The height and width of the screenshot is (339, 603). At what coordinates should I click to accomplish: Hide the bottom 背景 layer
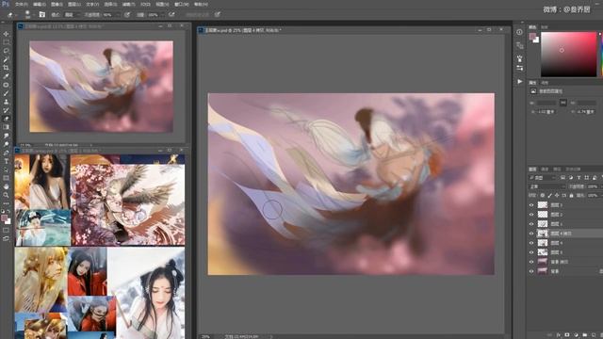click(x=531, y=271)
